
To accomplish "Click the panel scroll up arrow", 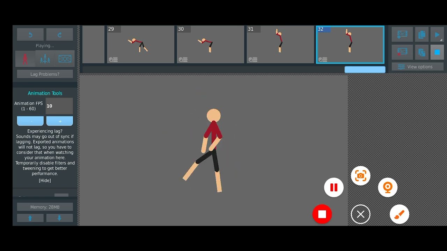I will pyautogui.click(x=30, y=218).
